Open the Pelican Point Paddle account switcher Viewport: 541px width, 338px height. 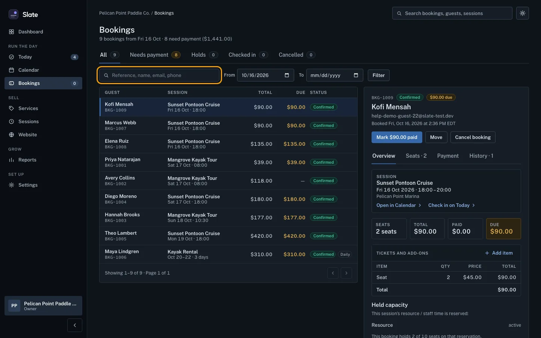pos(43,306)
